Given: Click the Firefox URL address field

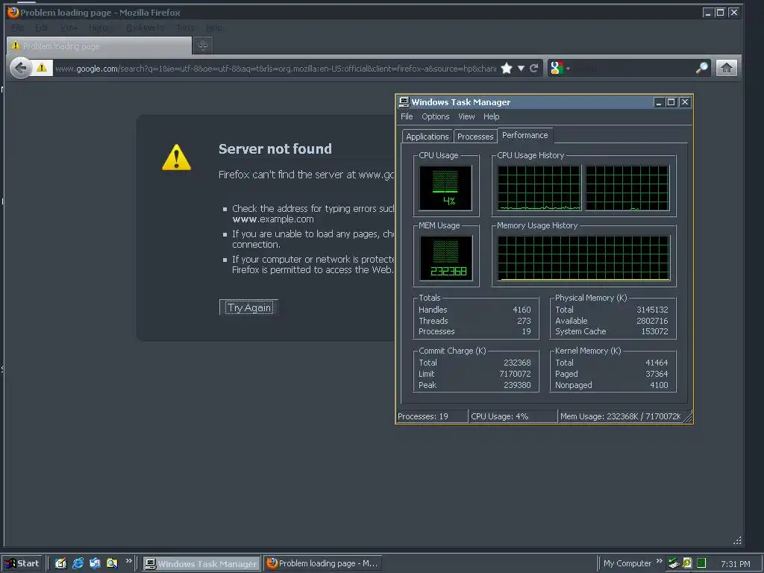Looking at the screenshot, I should pyautogui.click(x=275, y=68).
